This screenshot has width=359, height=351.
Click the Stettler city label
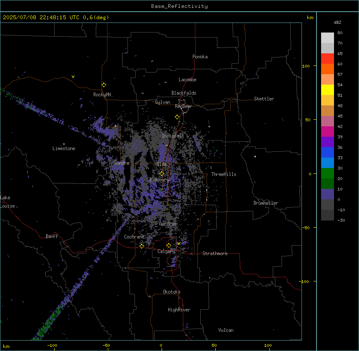point(264,99)
